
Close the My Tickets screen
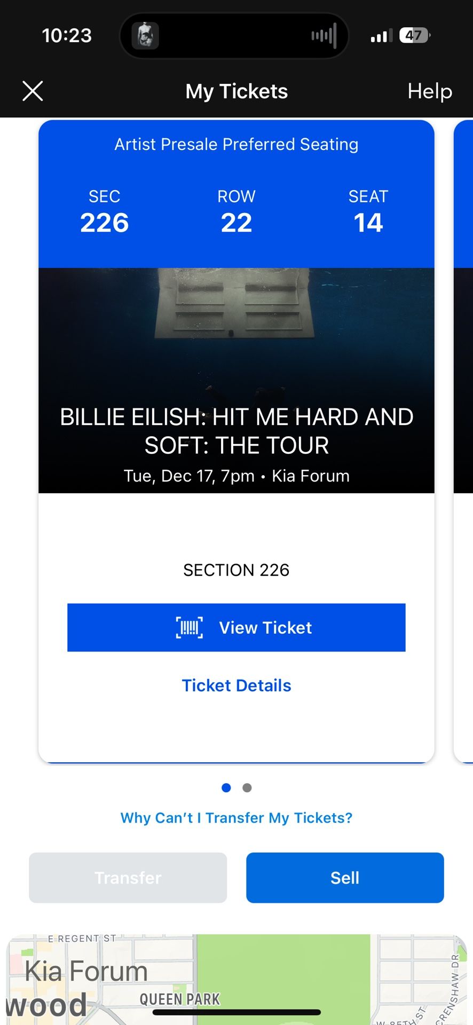(33, 91)
